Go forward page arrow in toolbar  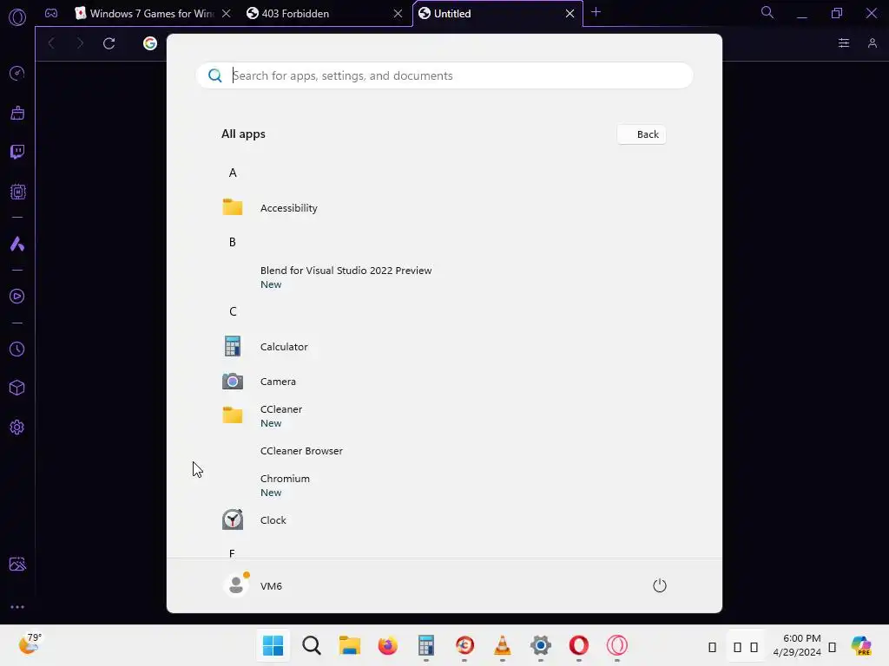[x=80, y=43]
